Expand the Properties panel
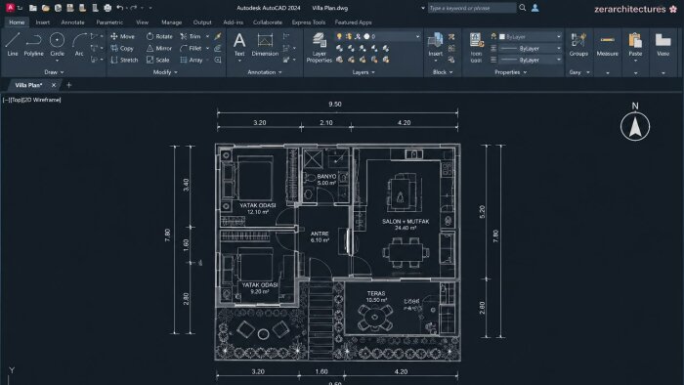The image size is (684, 385). coord(511,72)
